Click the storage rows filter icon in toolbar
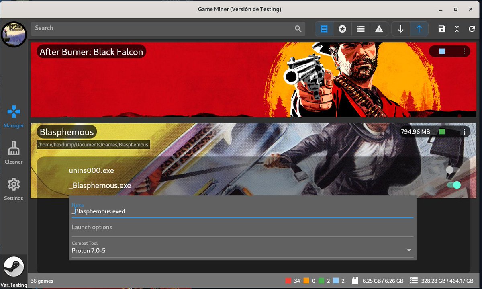Image resolution: width=482 pixels, height=289 pixels. coord(361,29)
